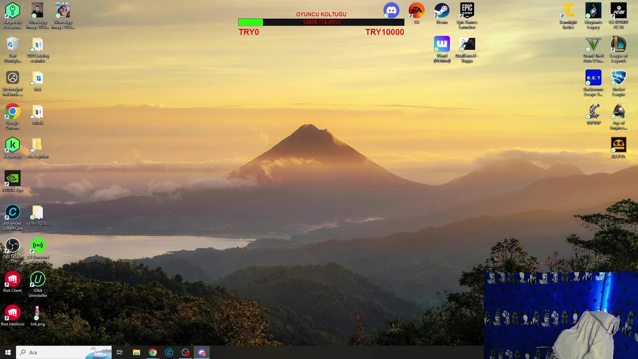The image size is (638, 359).
Task: Open the Wand (WeMod) icon
Action: 442,49
